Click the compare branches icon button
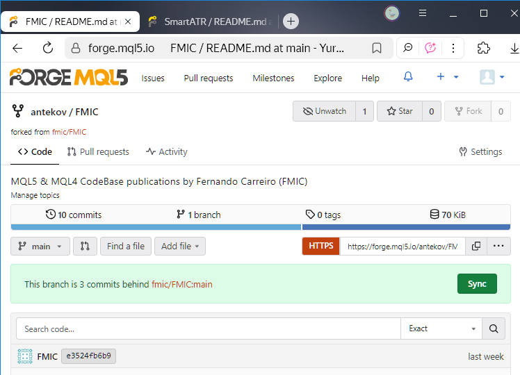 coord(85,246)
